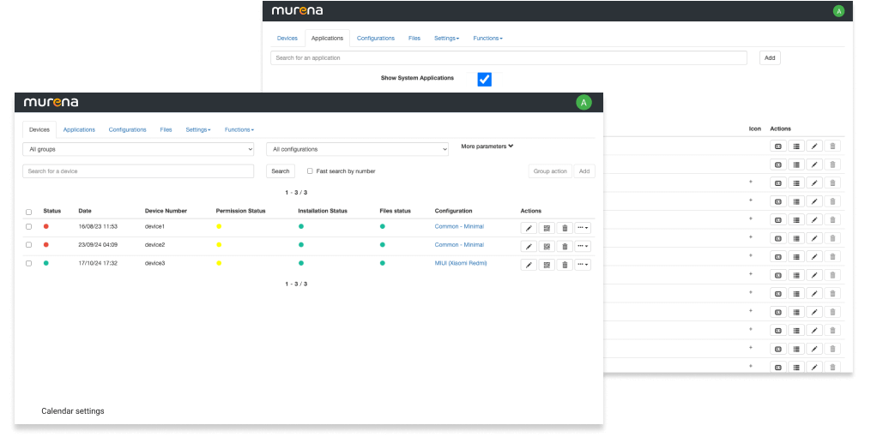Click the trash icon for device2
The height and width of the screenshot is (437, 877).
[565, 246]
